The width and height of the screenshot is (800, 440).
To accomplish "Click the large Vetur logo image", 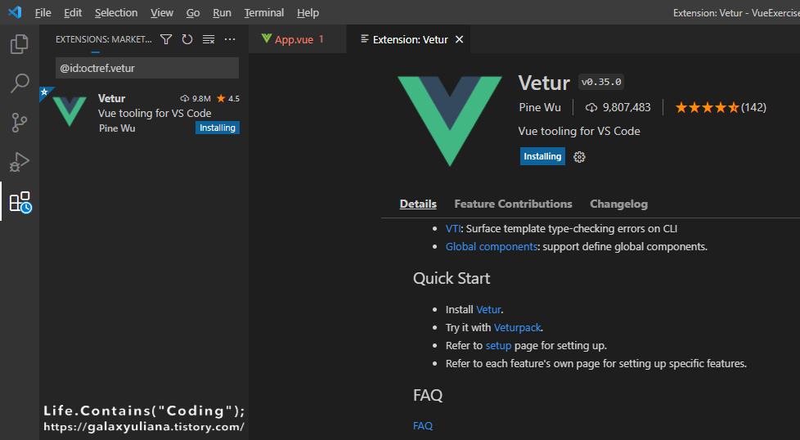I will 450,121.
